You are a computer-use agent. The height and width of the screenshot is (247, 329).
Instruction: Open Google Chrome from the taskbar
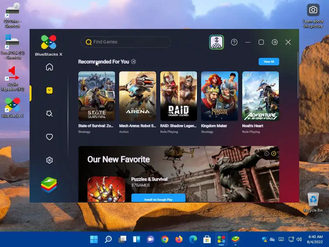click(165, 239)
